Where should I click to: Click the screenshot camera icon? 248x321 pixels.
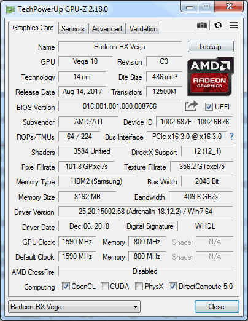[x=202, y=25]
